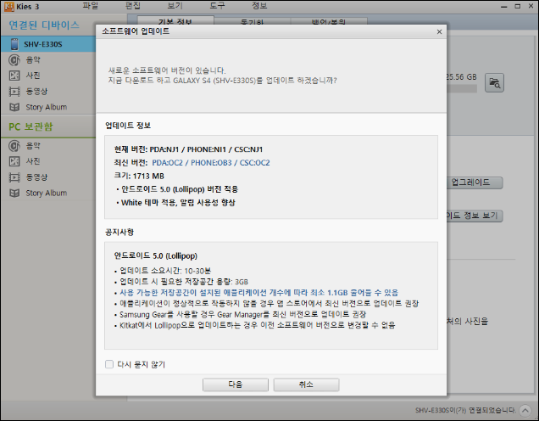Click blue 1.1GB storage warning line
Viewport: 539px width, 421px height.
(256, 293)
